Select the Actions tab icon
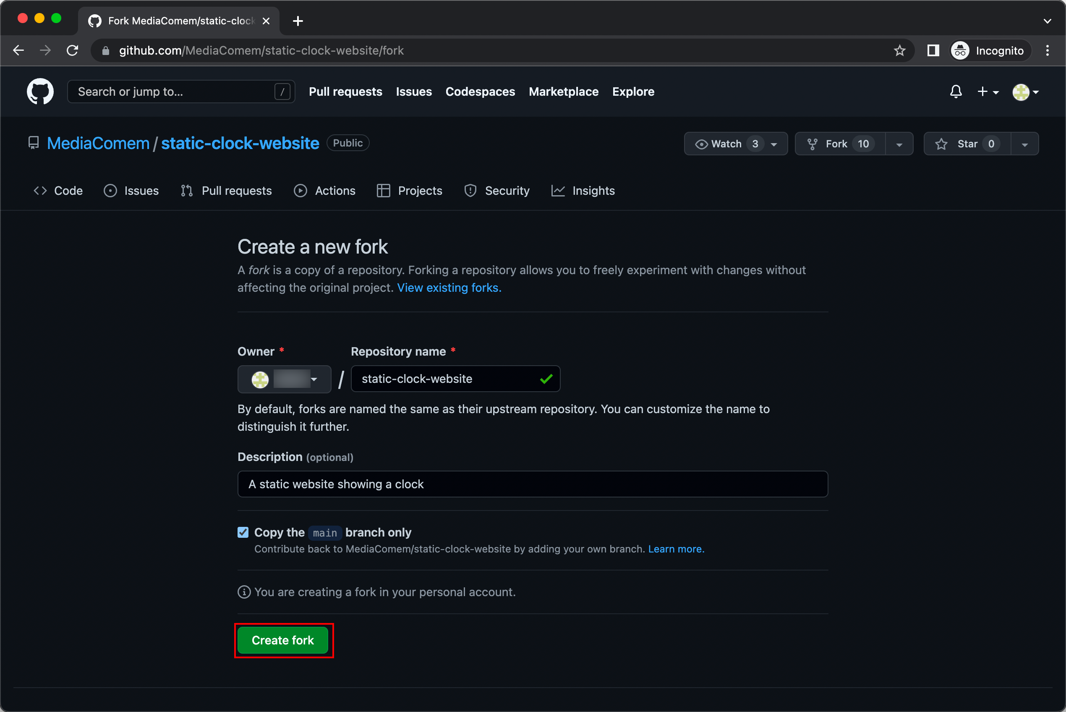1066x712 pixels. (300, 190)
